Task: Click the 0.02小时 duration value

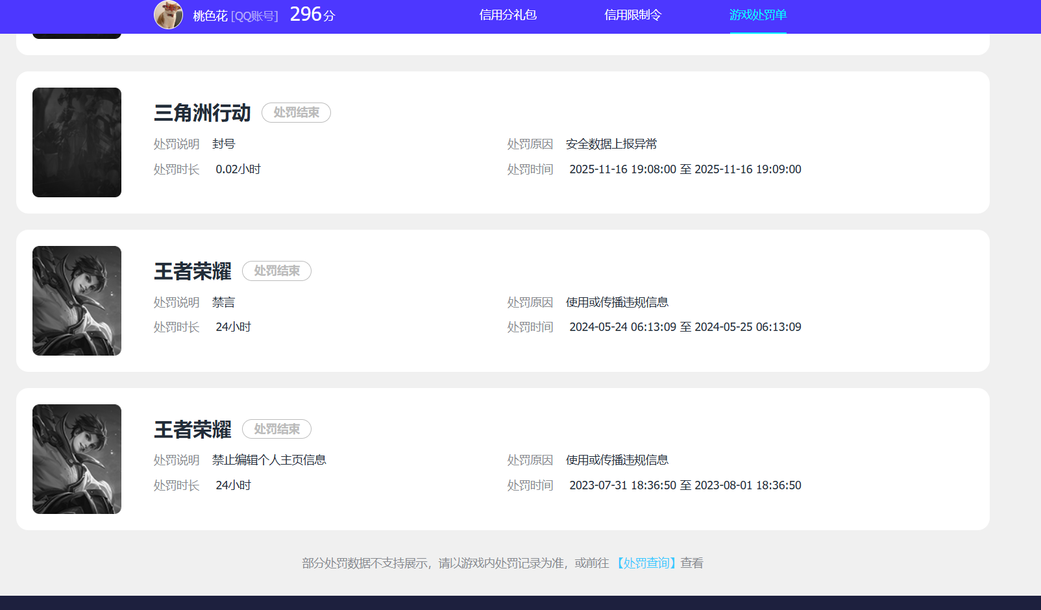Action: coord(238,169)
